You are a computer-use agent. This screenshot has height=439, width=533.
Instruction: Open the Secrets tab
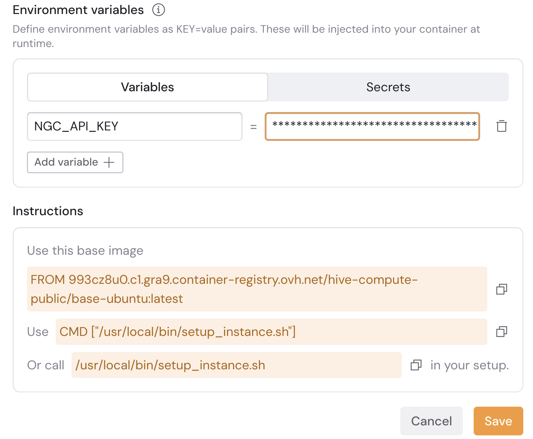[x=388, y=87]
